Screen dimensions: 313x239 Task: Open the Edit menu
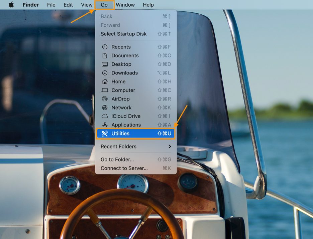[x=68, y=5]
